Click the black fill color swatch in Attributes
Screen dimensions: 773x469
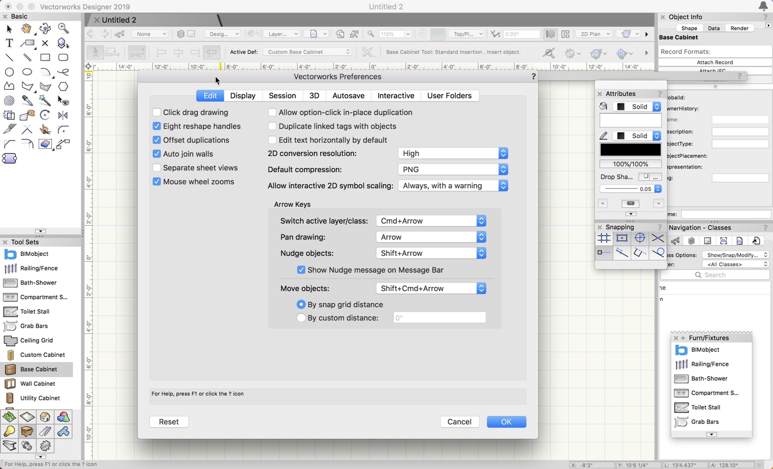tap(630, 149)
